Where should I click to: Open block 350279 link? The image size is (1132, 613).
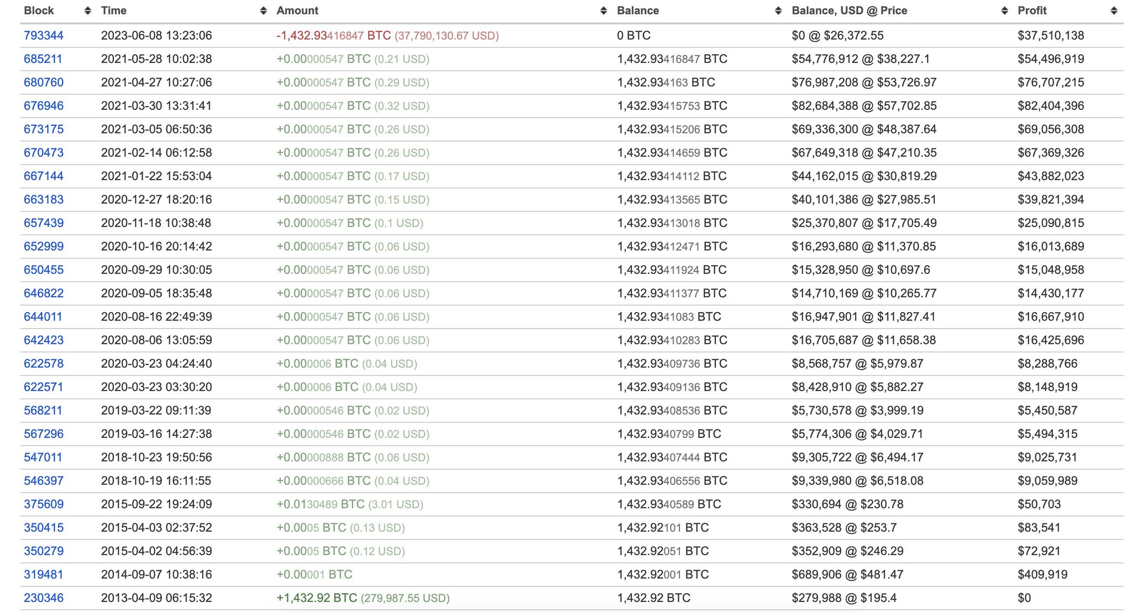coord(44,552)
